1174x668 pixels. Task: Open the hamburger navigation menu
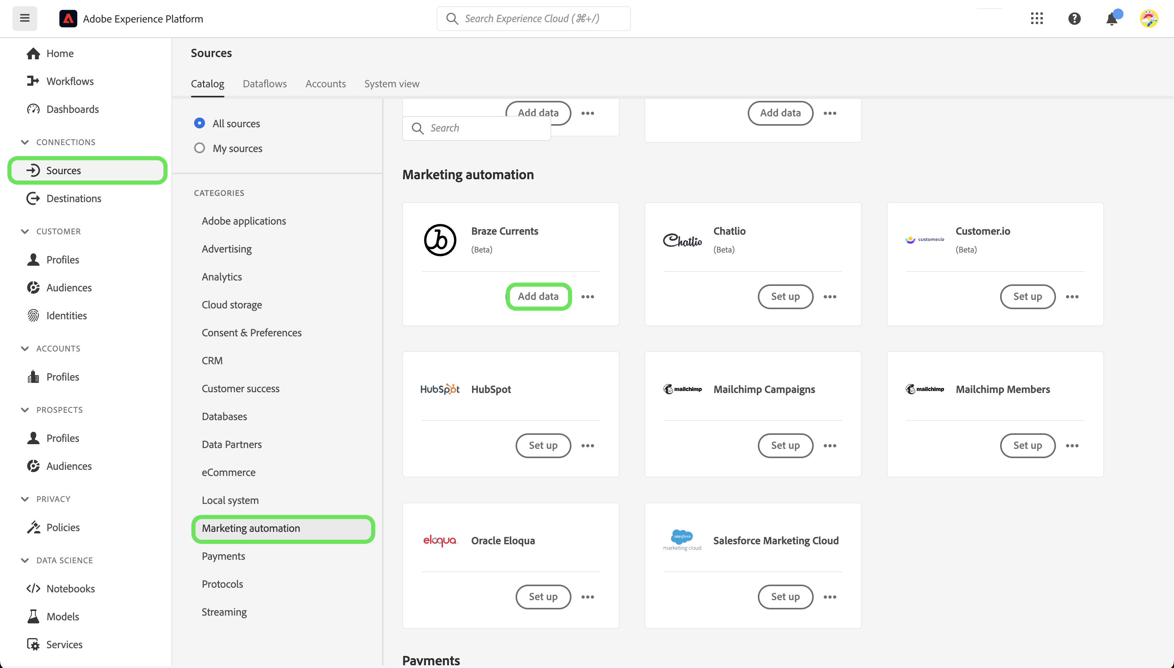click(x=25, y=18)
